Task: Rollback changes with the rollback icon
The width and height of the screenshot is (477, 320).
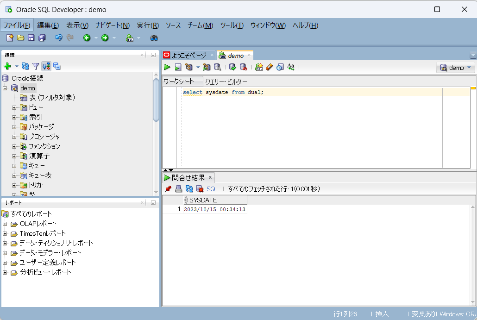Action: pyautogui.click(x=243, y=67)
